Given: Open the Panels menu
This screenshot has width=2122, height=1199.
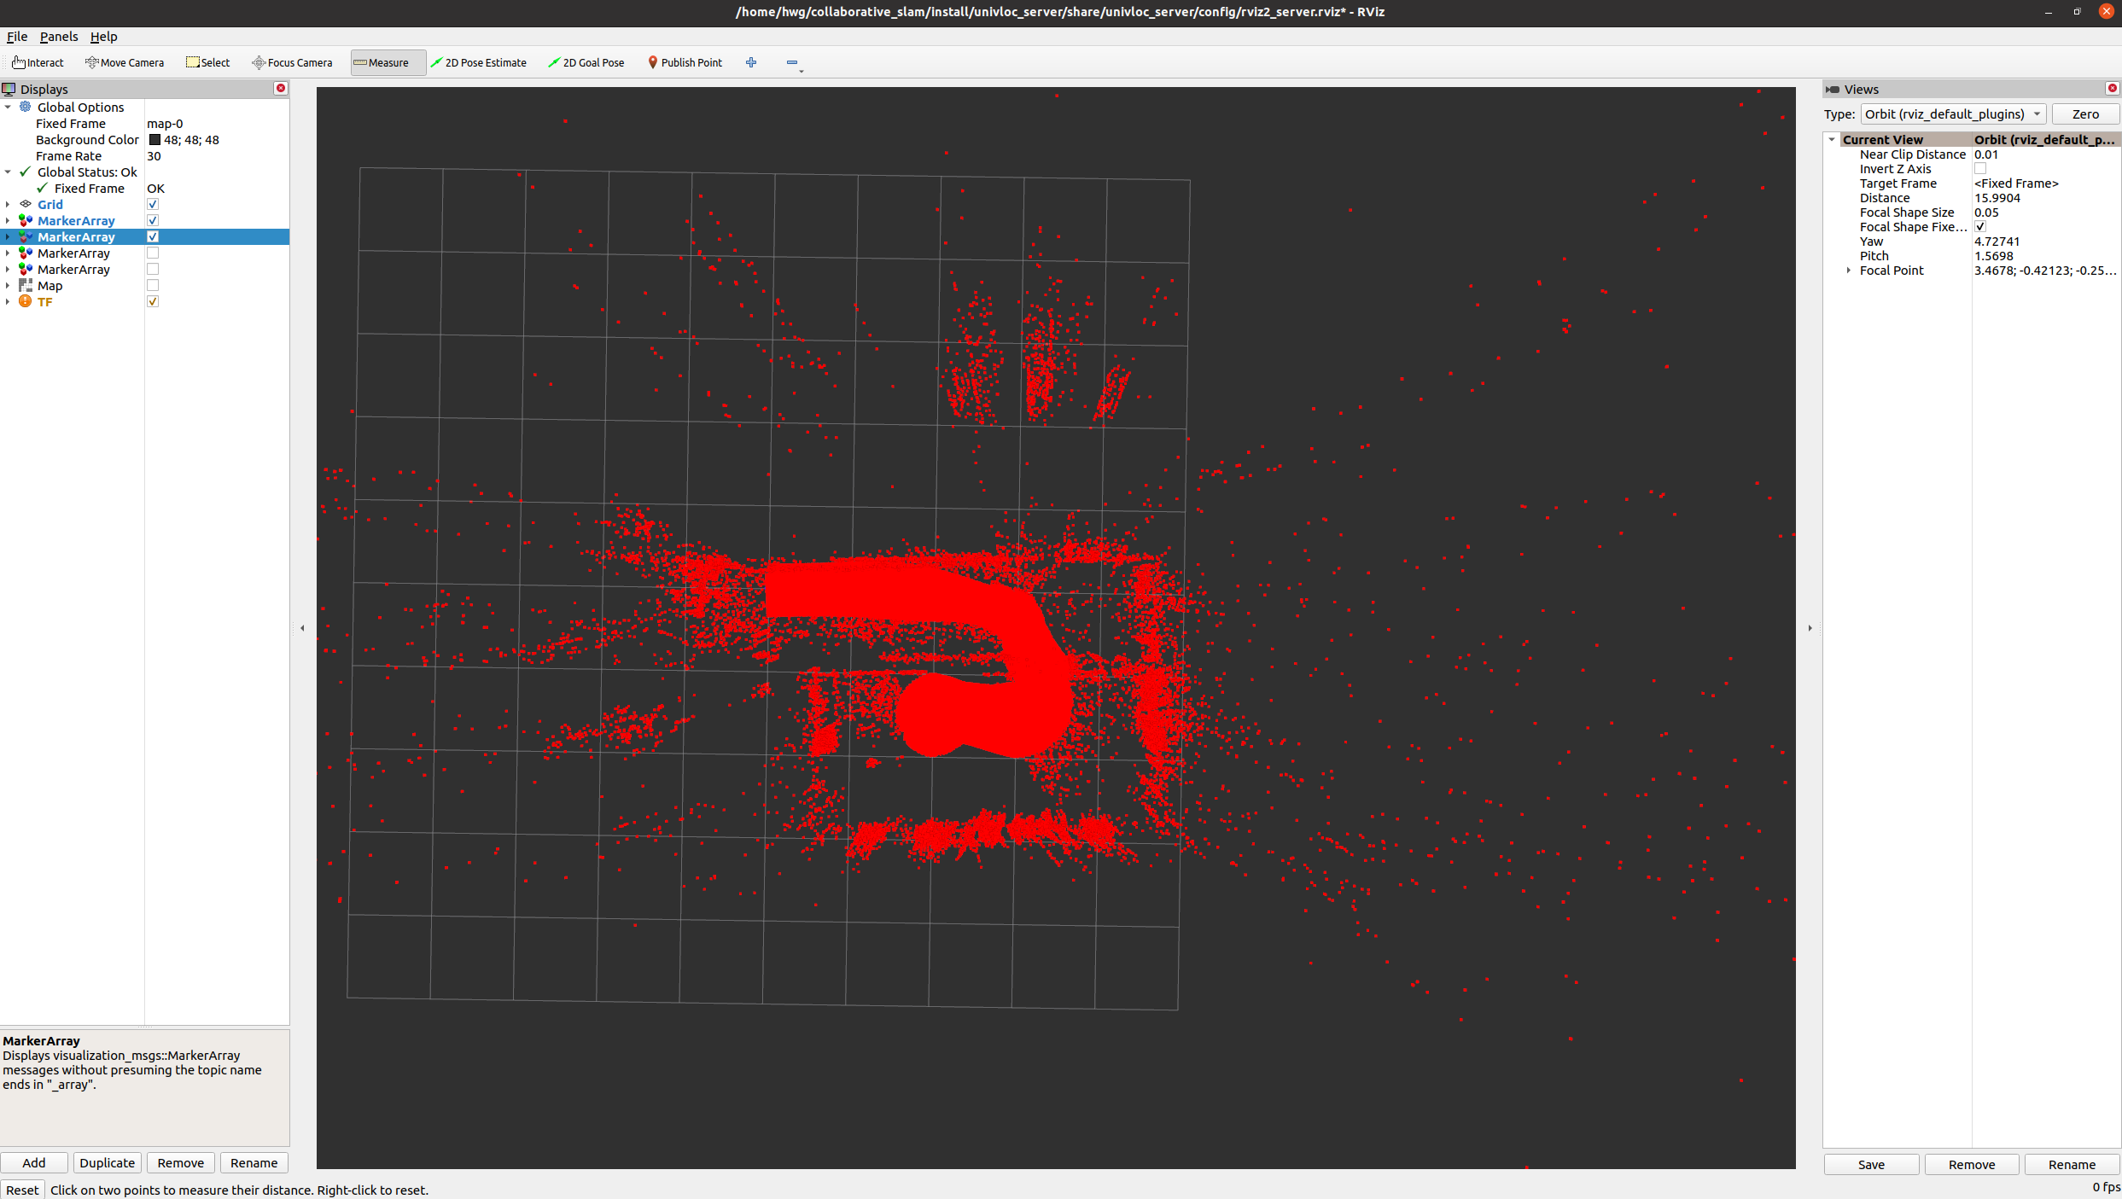Looking at the screenshot, I should pyautogui.click(x=58, y=37).
